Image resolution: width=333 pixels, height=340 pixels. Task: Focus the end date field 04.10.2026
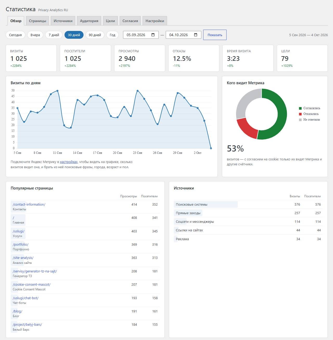coord(183,35)
